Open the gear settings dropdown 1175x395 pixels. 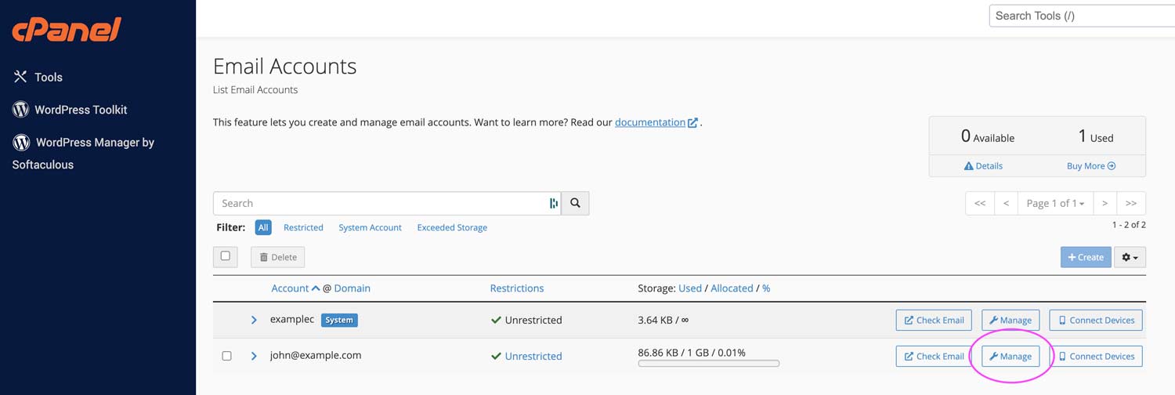point(1130,257)
